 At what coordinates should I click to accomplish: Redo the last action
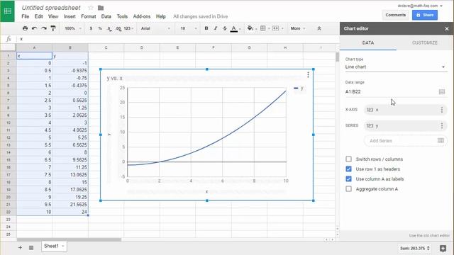(44, 28)
